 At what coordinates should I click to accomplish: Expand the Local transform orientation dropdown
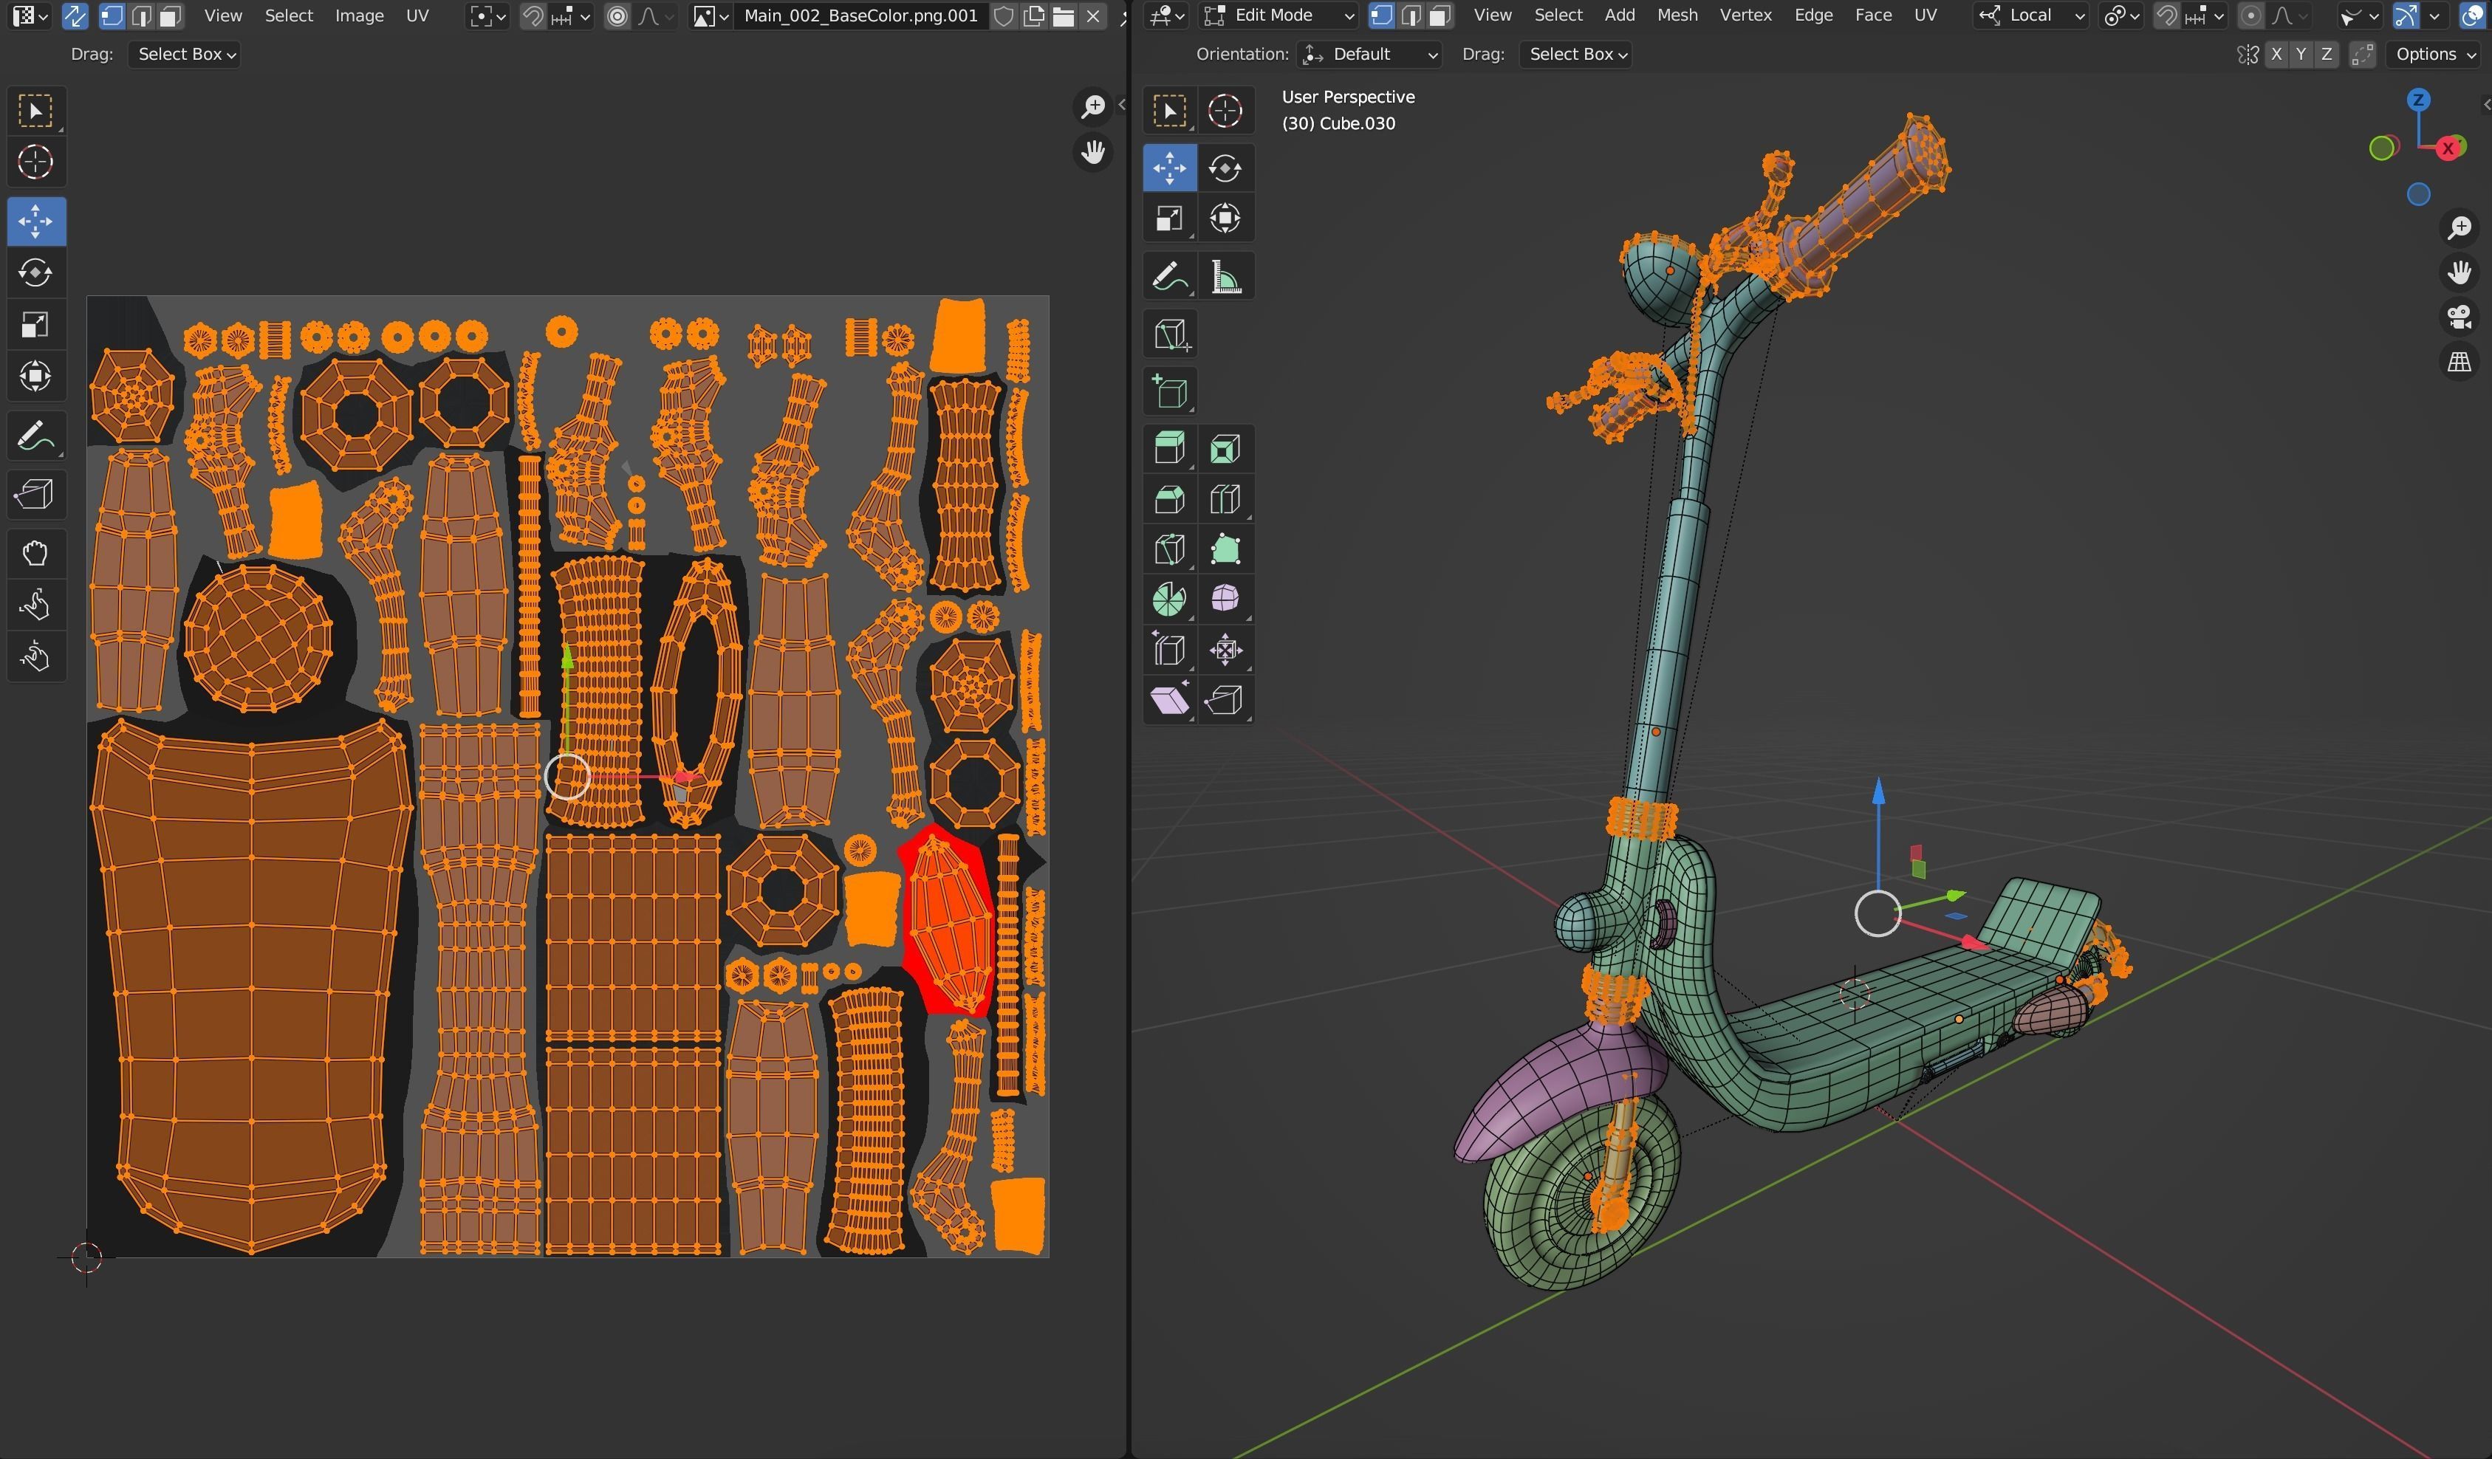[2030, 16]
